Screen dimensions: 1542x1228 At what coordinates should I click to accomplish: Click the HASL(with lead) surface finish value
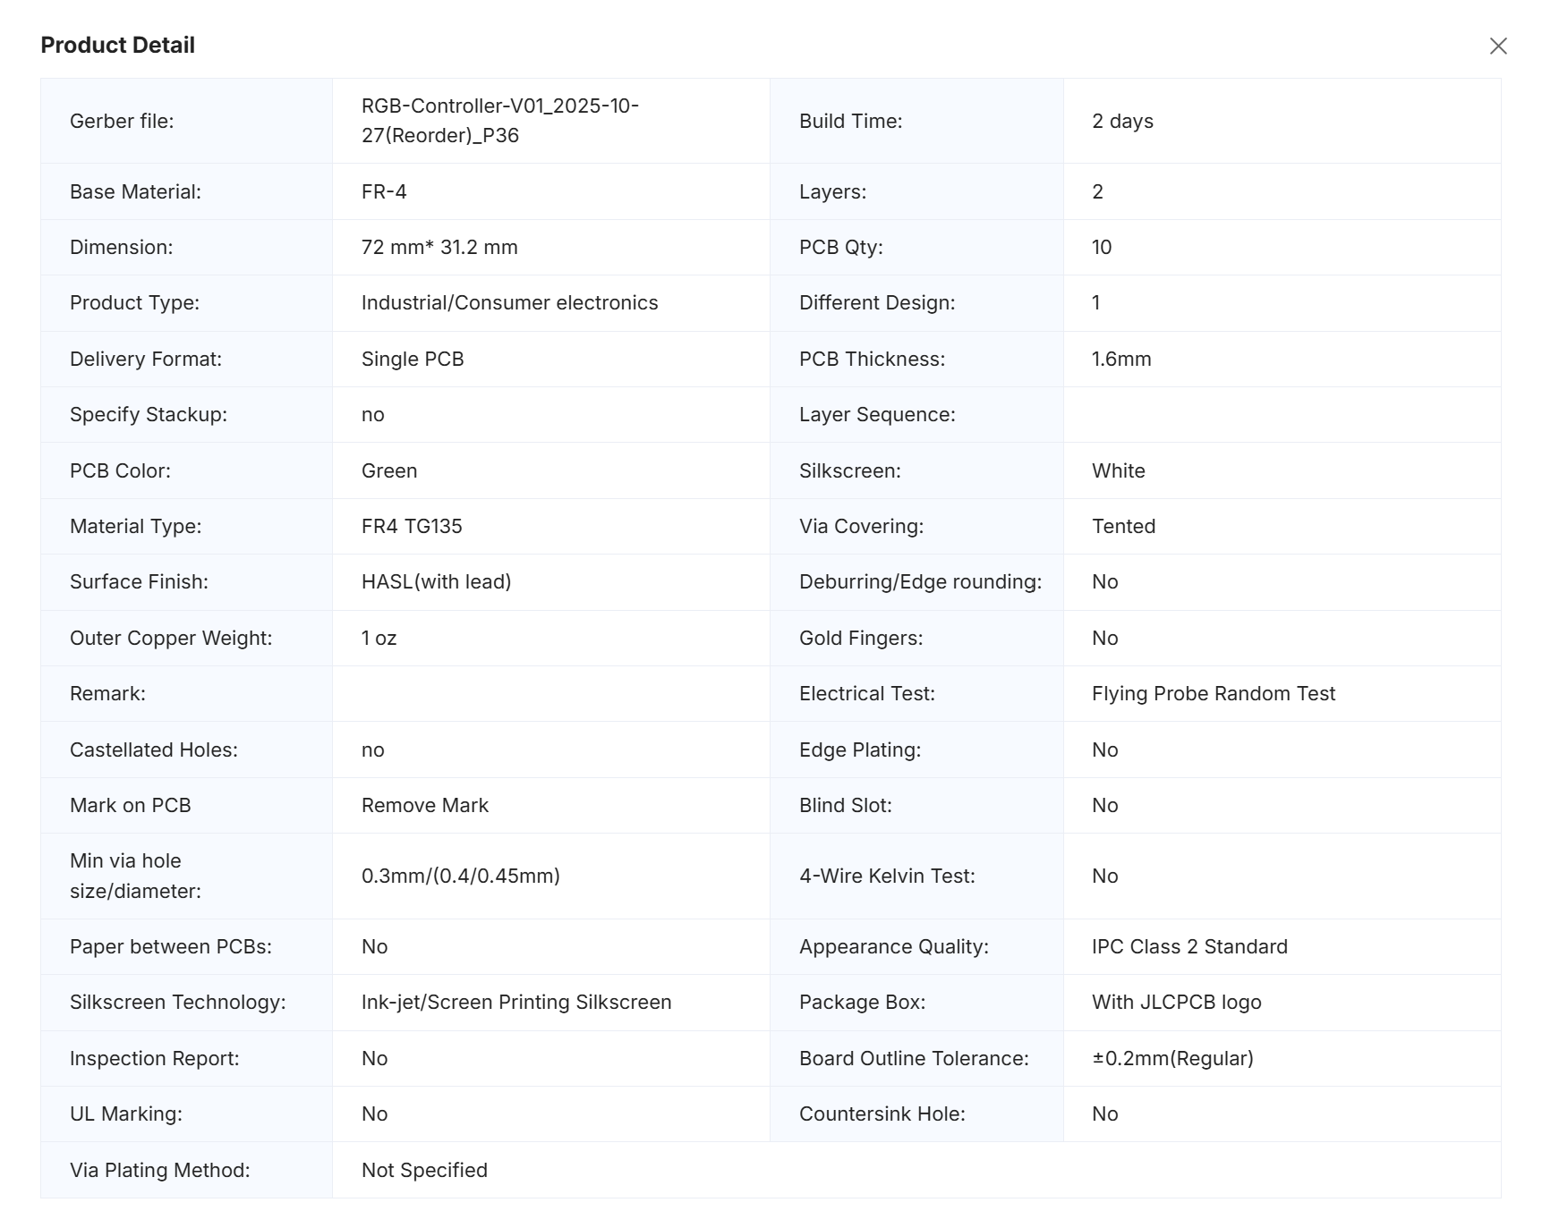coord(436,581)
